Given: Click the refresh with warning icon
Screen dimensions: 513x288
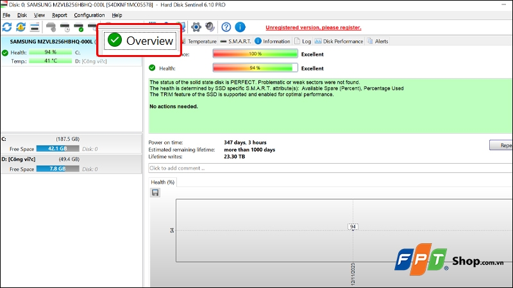Looking at the screenshot, I should (21, 27).
